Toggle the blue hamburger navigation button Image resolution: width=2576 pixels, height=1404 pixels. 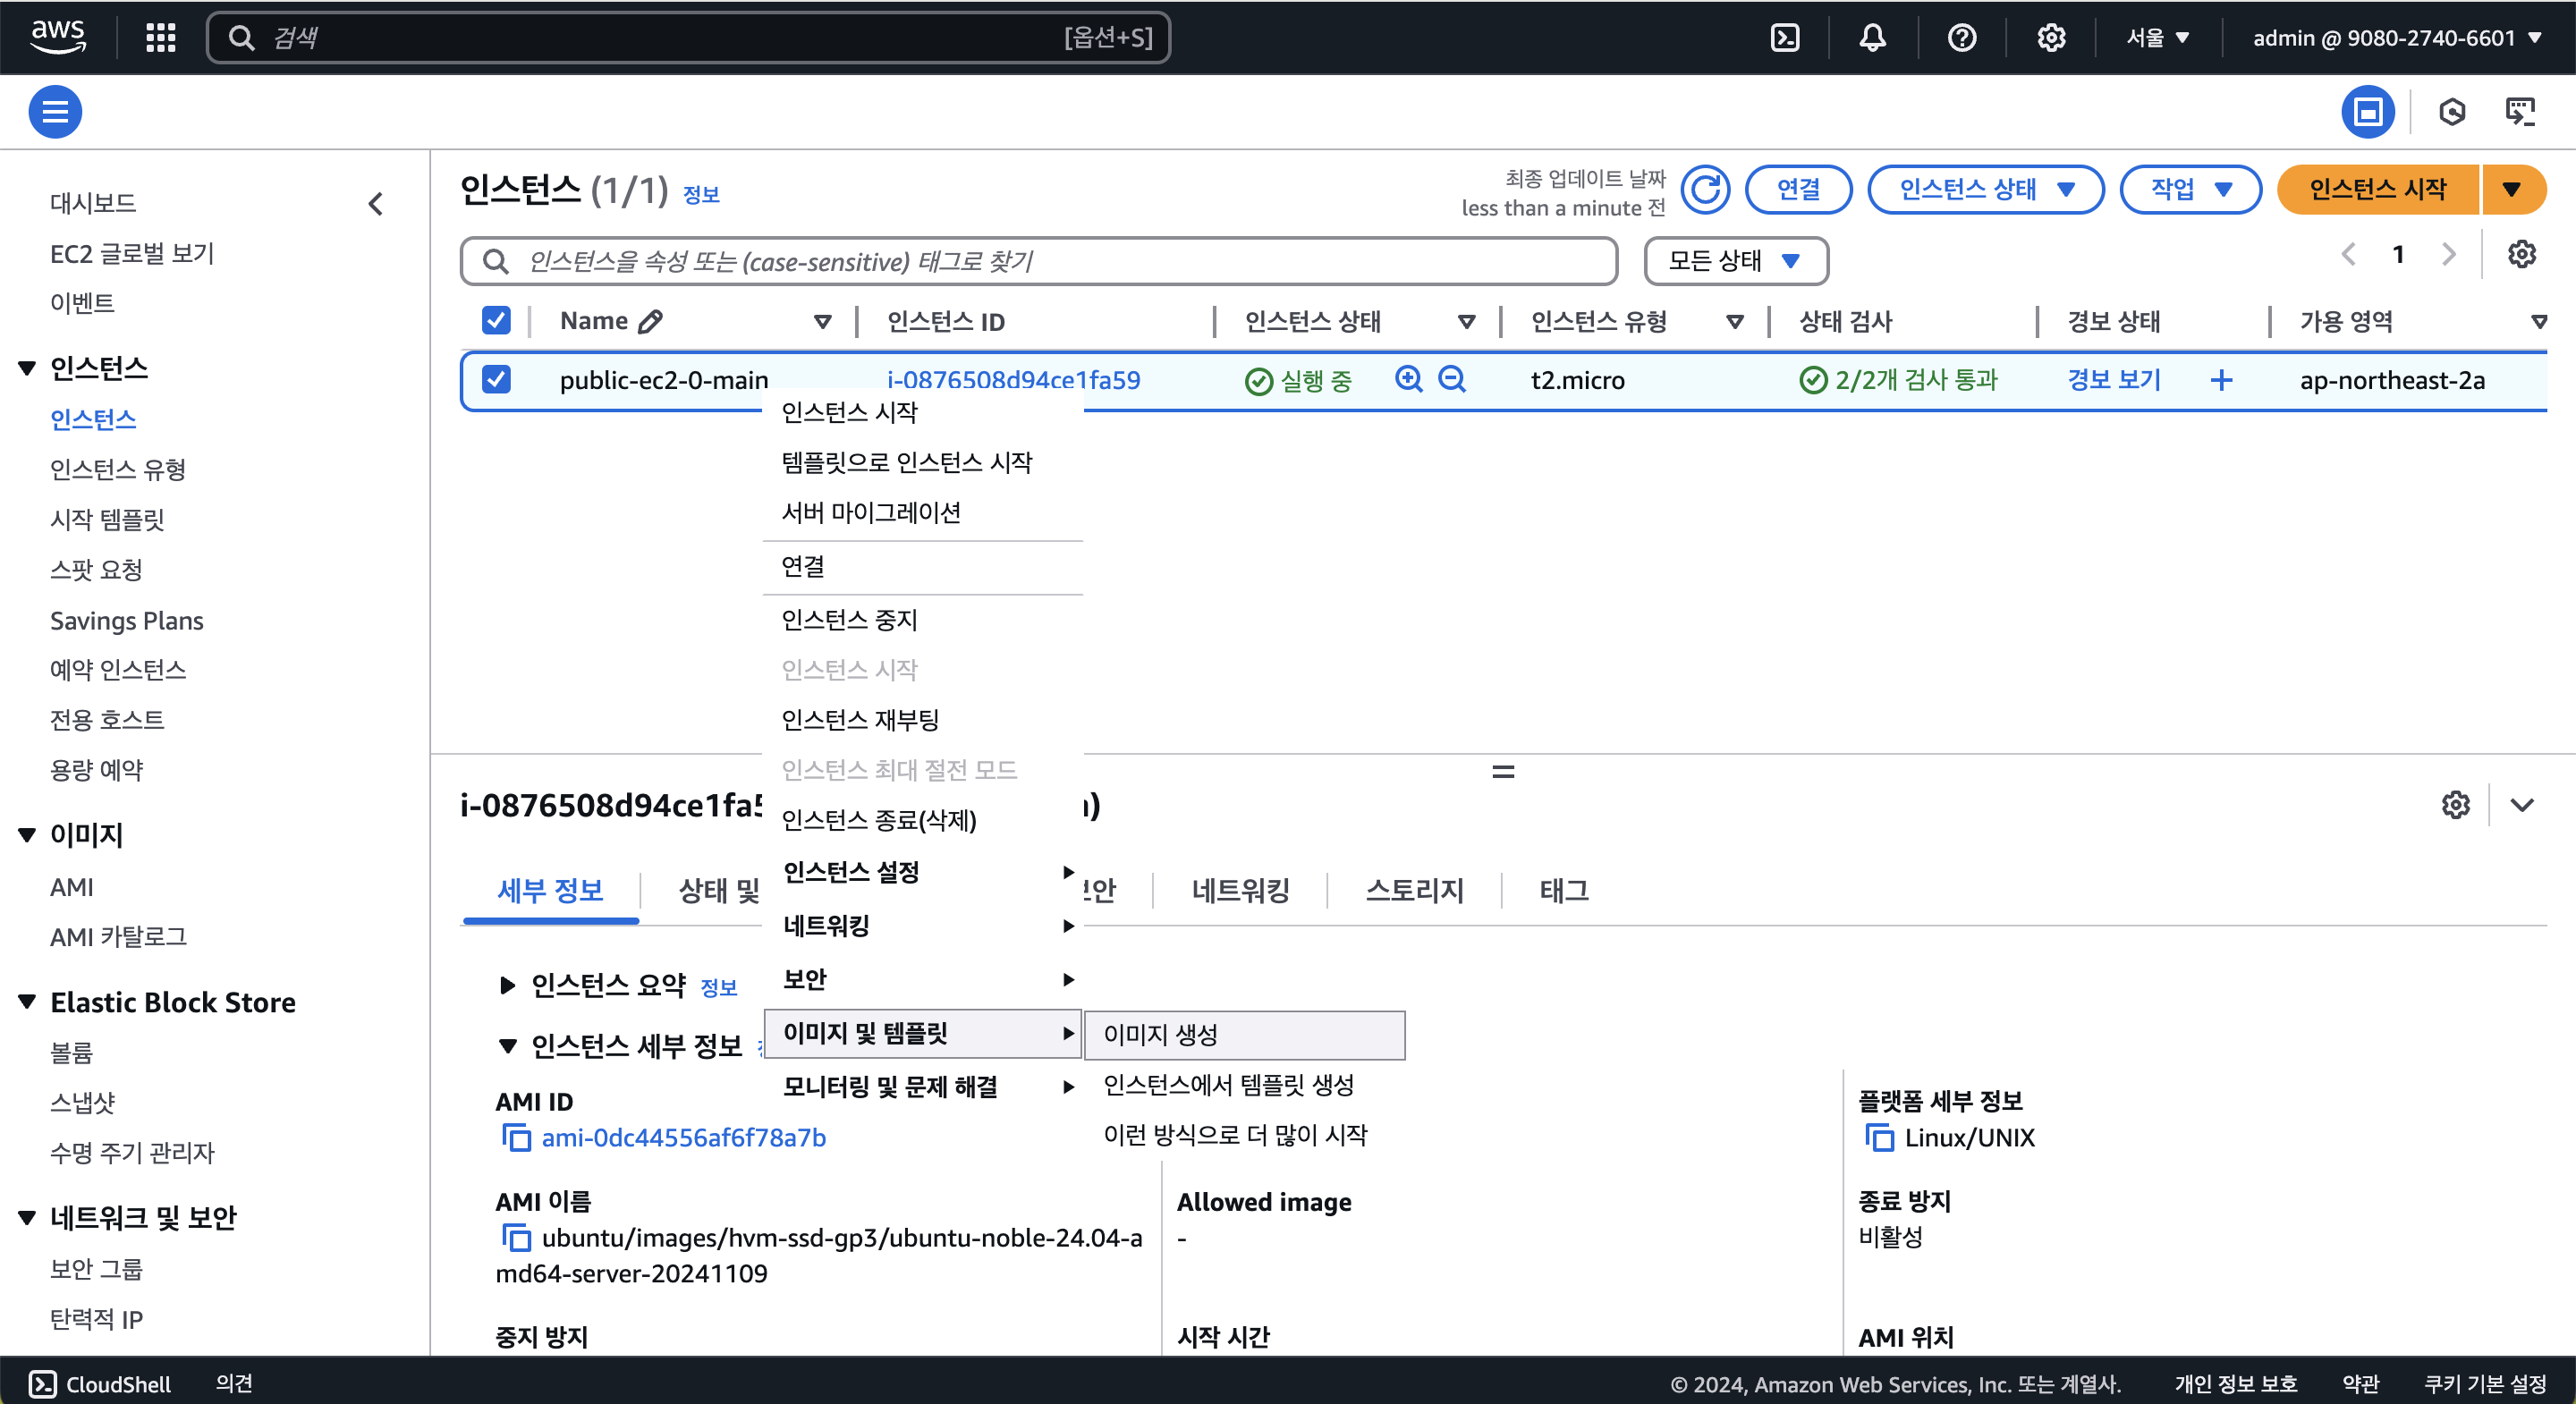click(x=55, y=112)
